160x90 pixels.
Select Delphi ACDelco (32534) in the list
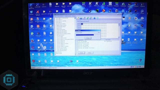click(x=61, y=25)
